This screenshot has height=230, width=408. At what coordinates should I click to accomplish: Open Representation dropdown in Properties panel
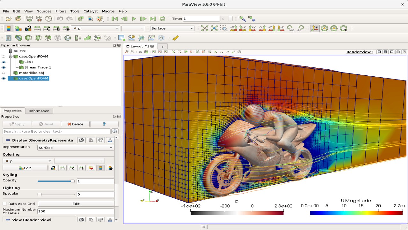pos(76,148)
